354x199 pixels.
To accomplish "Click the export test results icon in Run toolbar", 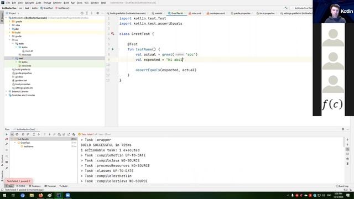I will click(x=69, y=134).
